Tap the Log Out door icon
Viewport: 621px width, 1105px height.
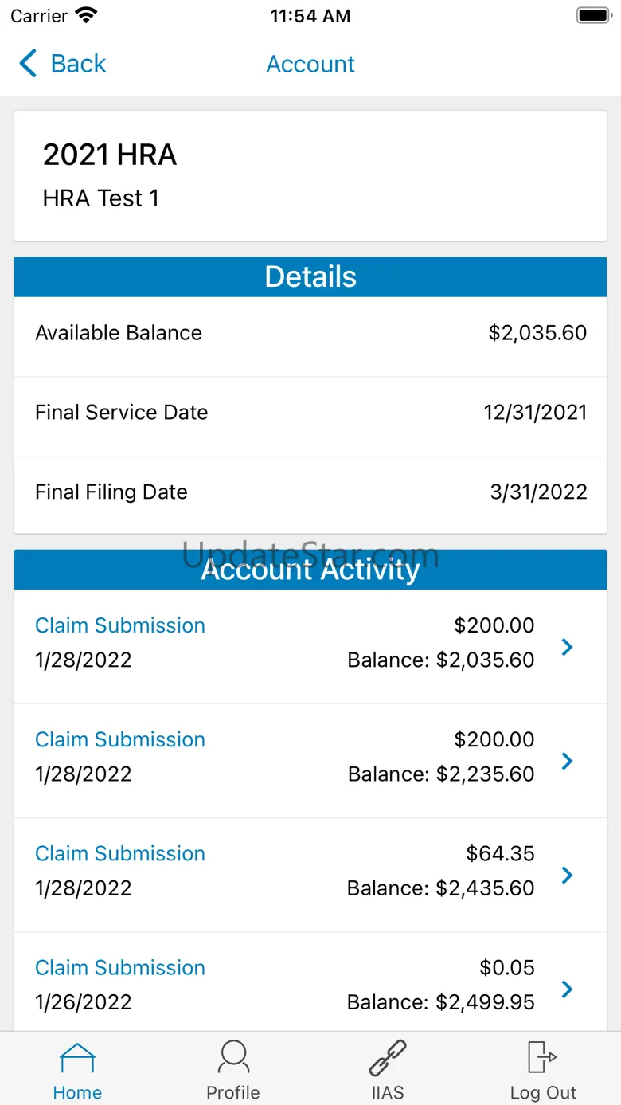542,1058
